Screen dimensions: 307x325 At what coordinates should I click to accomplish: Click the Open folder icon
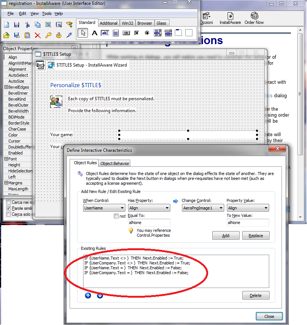pyautogui.click(x=6, y=35)
